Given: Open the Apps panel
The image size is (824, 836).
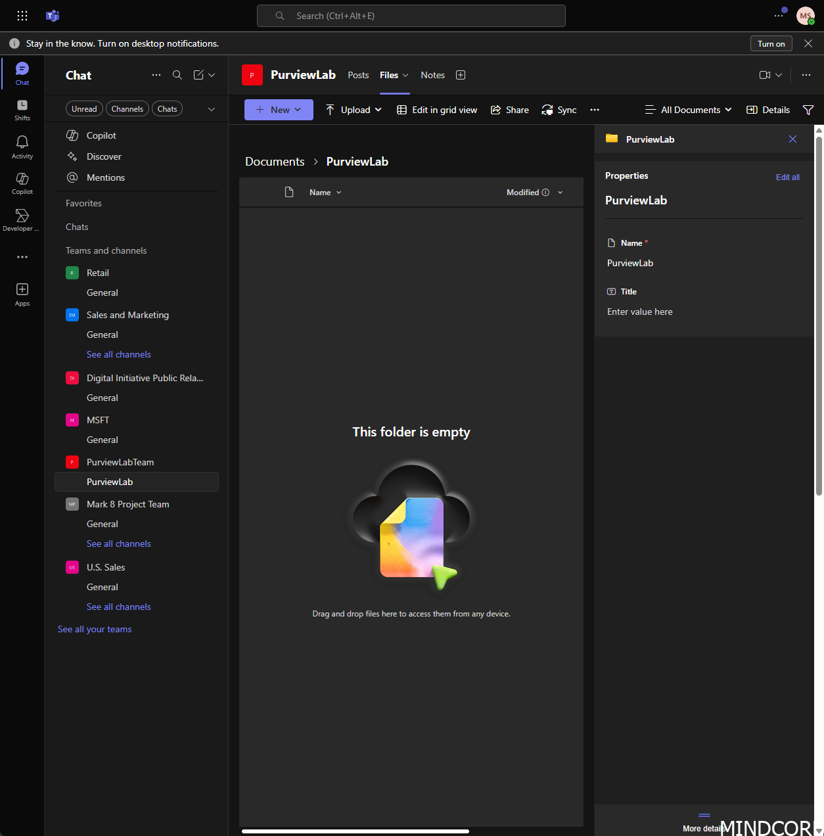Looking at the screenshot, I should pos(22,292).
